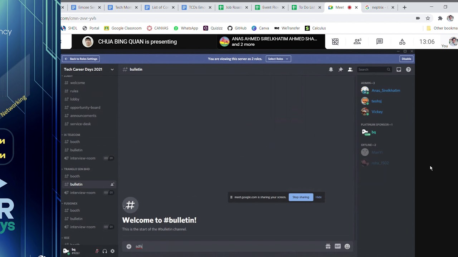The height and width of the screenshot is (257, 458).
Task: Collapse the TRANGLO SDN BHD category
Action: click(x=76, y=169)
